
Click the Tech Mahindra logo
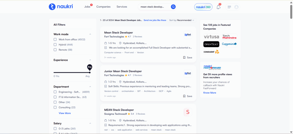pos(229,37)
